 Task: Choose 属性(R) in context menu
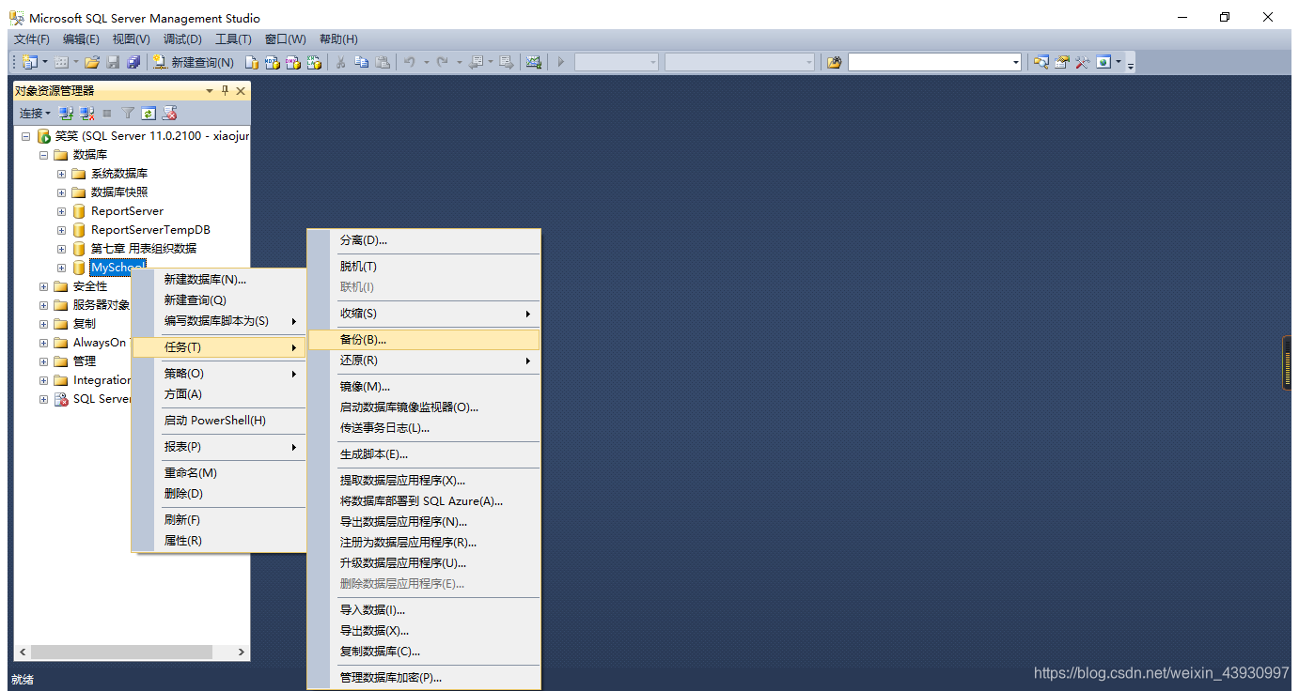(x=218, y=541)
